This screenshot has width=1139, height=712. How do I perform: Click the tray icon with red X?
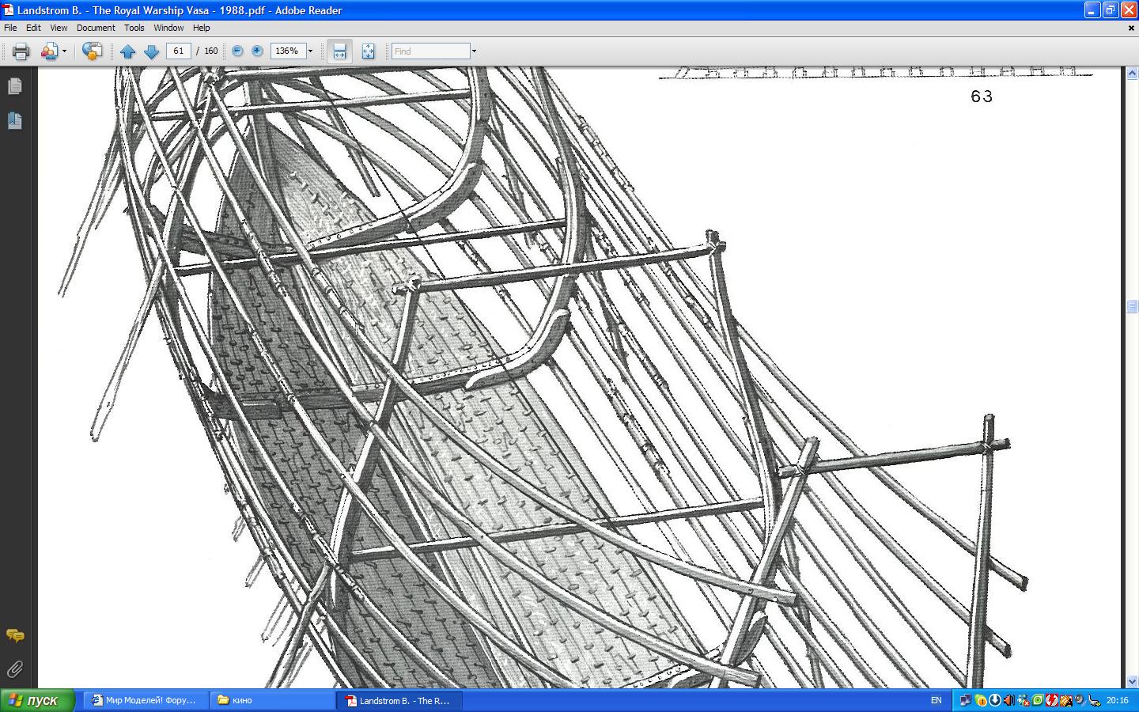pyautogui.click(x=1024, y=700)
